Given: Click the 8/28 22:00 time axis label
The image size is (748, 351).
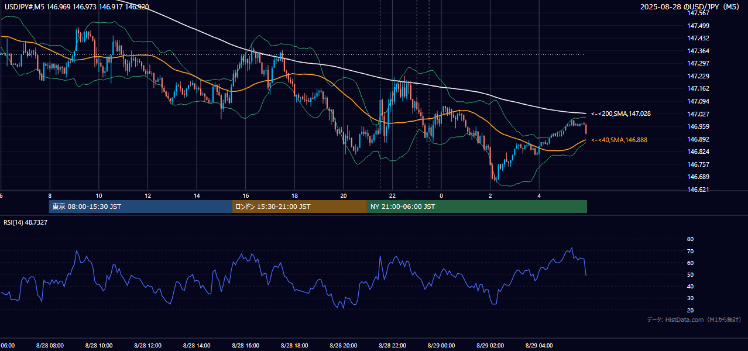Looking at the screenshot, I should tap(392, 345).
